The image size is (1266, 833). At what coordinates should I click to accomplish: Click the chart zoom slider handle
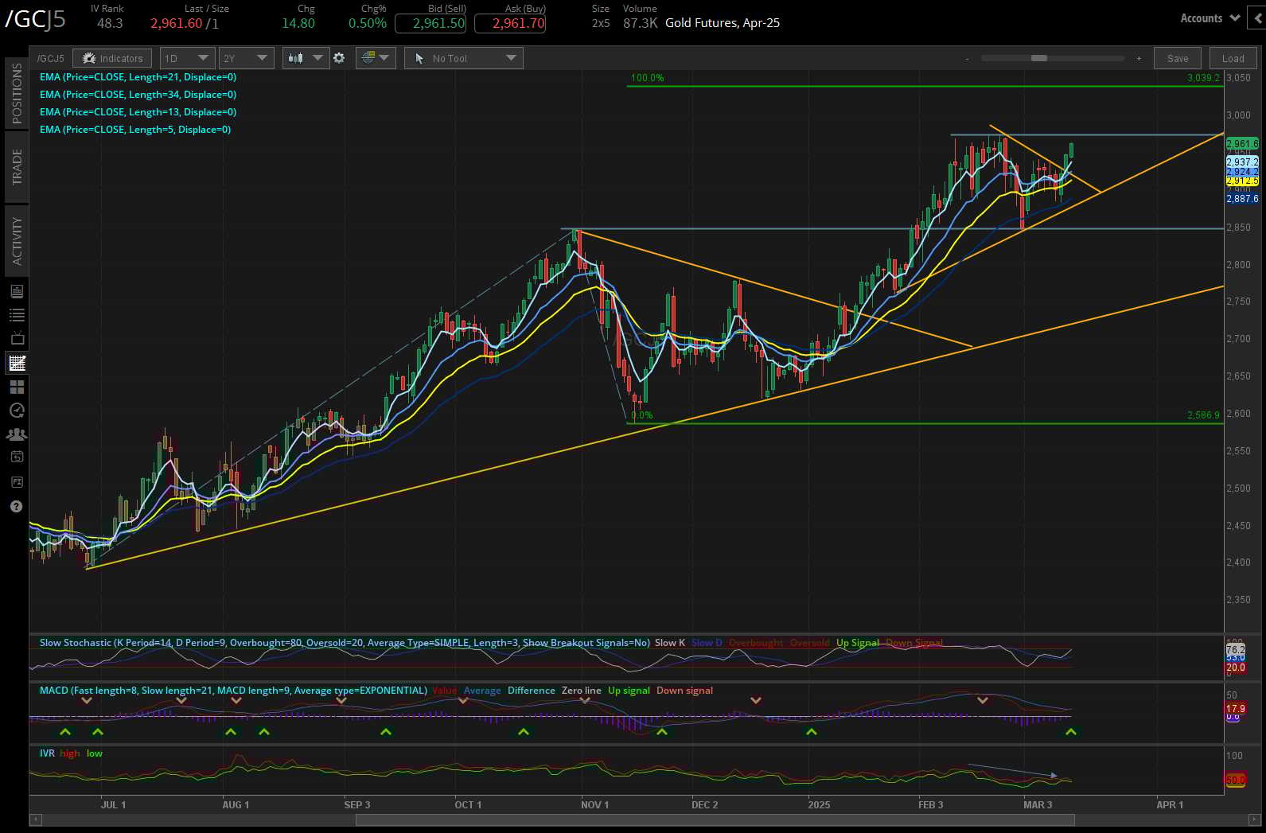1038,58
